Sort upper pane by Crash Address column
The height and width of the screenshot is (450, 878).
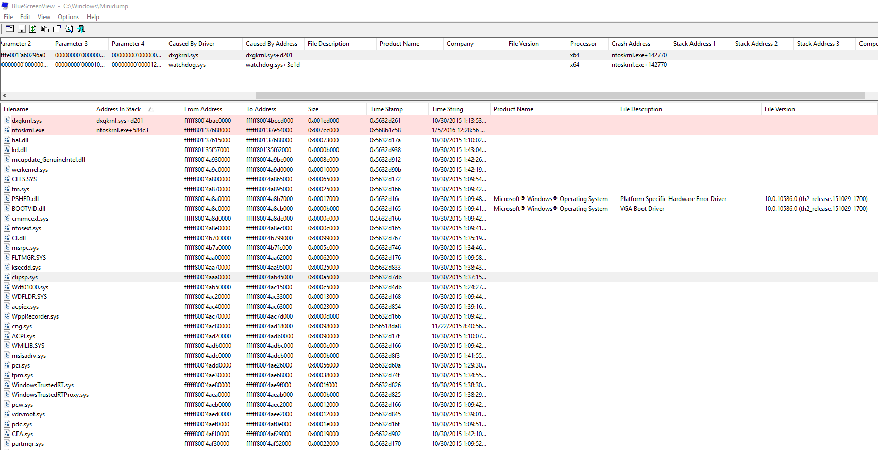coord(639,44)
